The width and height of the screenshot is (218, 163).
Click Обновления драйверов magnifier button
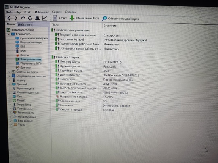[121, 19]
